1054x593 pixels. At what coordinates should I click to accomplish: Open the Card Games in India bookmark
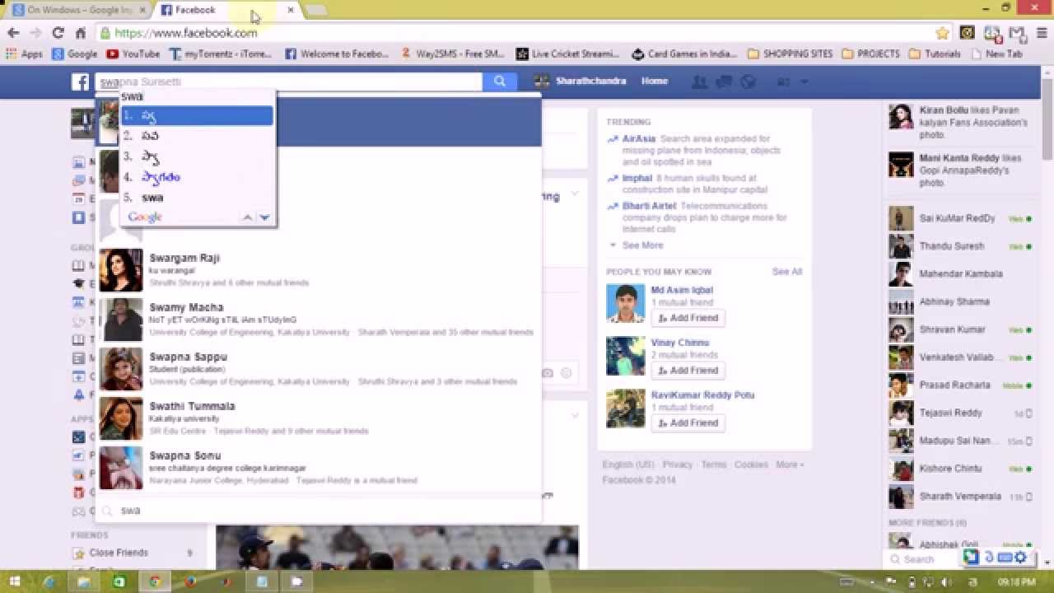[x=684, y=54]
